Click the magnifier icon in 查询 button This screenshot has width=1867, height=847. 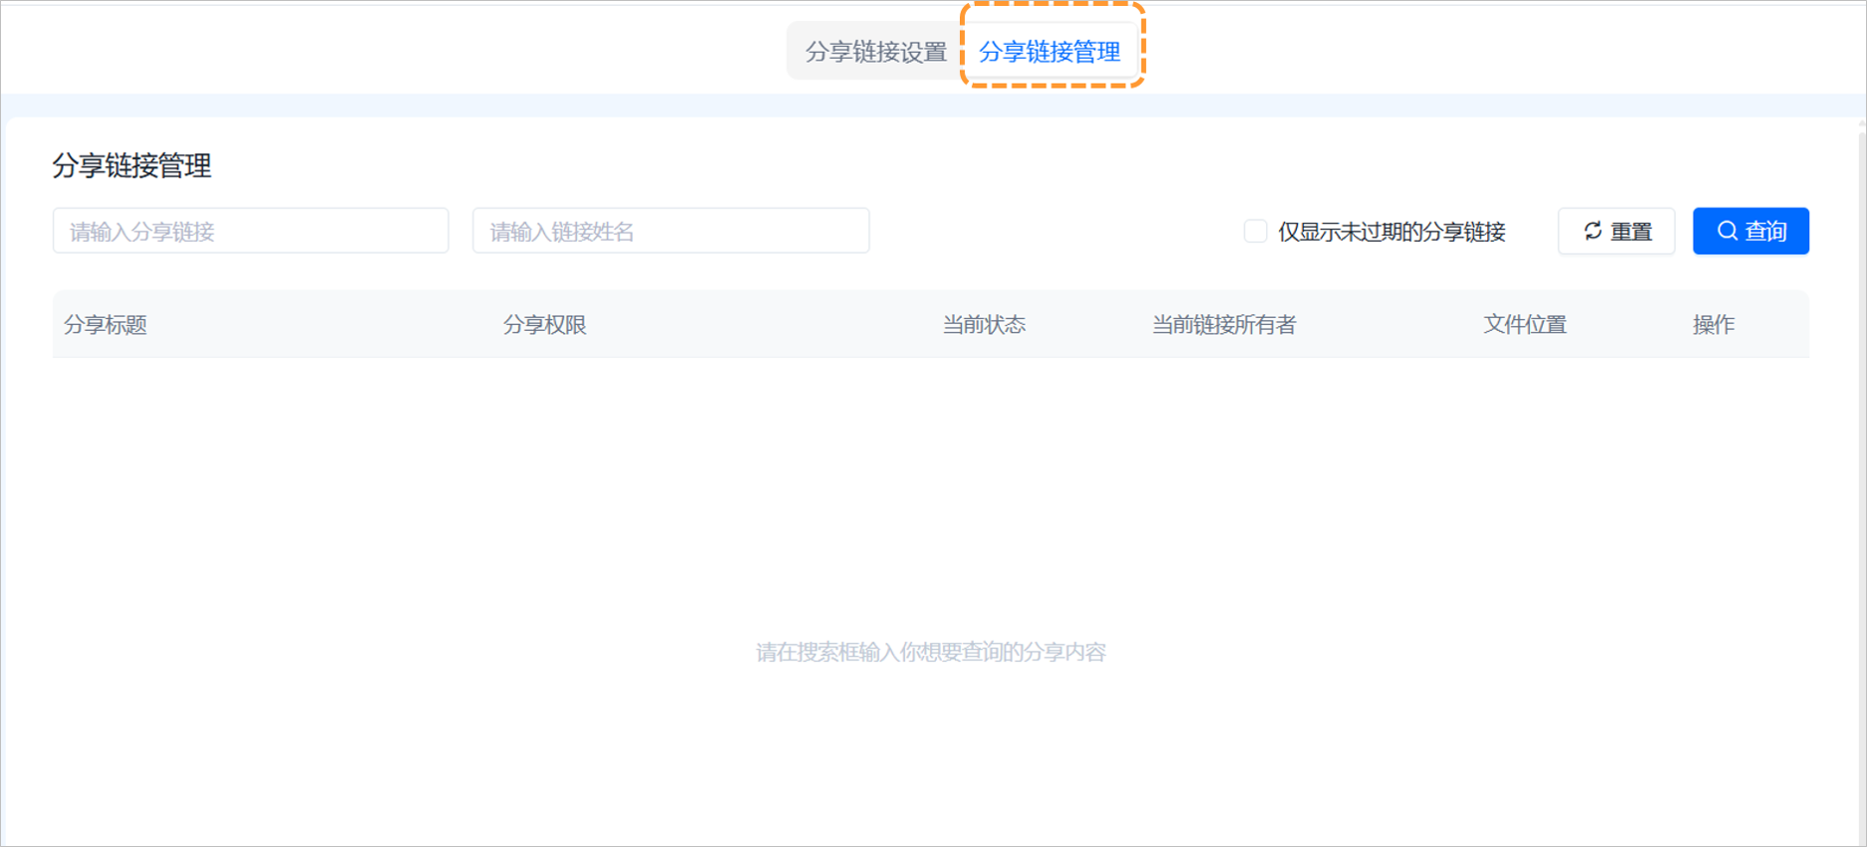click(1728, 231)
